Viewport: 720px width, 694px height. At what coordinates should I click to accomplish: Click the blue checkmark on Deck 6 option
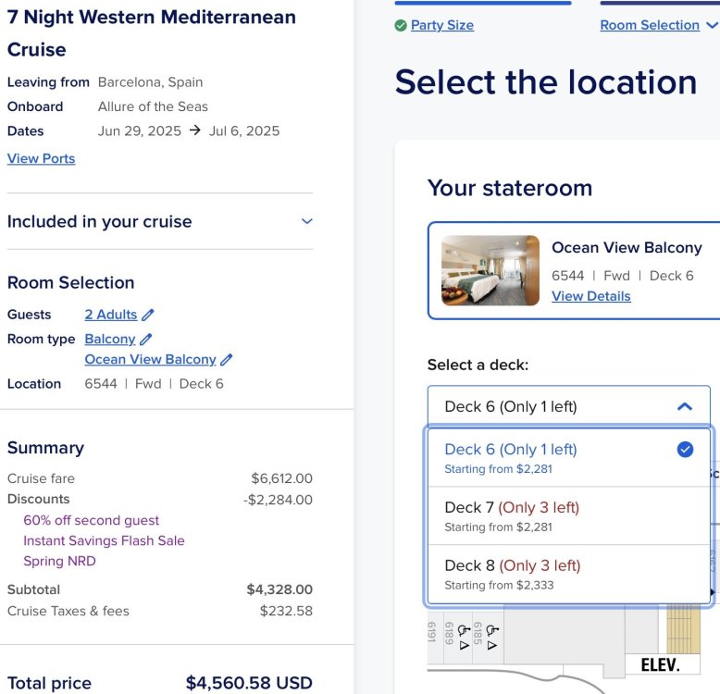pyautogui.click(x=685, y=450)
